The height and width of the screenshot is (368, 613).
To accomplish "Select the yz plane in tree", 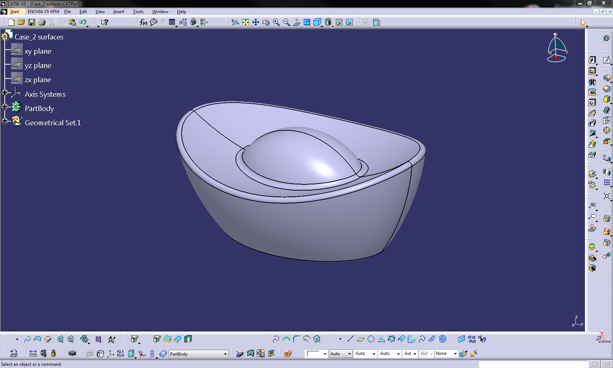I will tap(38, 65).
